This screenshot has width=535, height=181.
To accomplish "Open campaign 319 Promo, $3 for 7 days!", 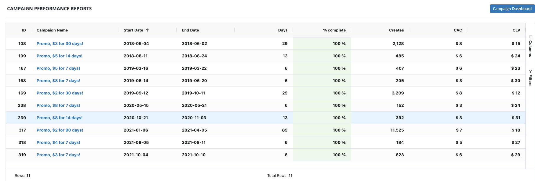I will [58, 155].
